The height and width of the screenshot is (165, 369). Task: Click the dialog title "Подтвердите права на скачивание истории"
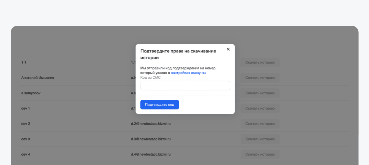tap(178, 54)
